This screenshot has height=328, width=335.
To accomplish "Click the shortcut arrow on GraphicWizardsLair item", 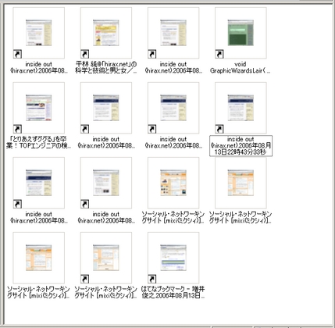I will click(219, 54).
